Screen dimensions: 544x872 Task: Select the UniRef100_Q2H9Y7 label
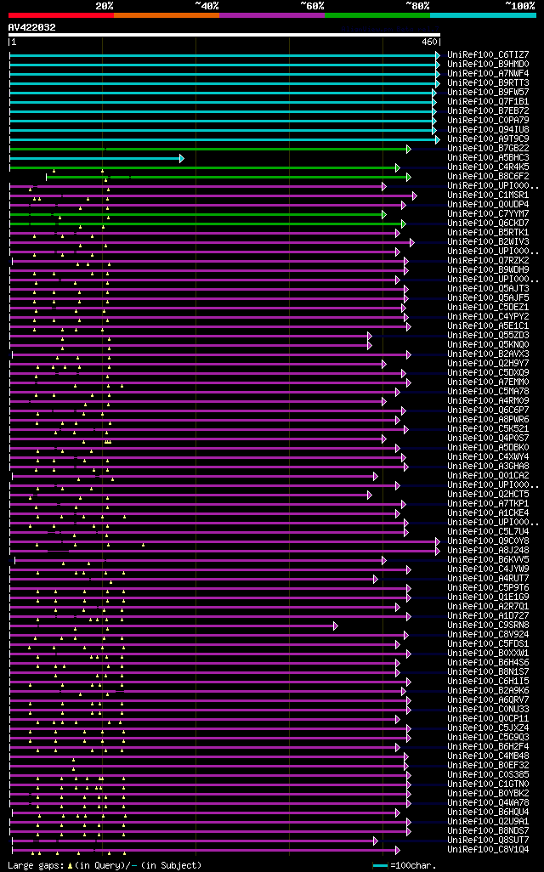[489, 363]
